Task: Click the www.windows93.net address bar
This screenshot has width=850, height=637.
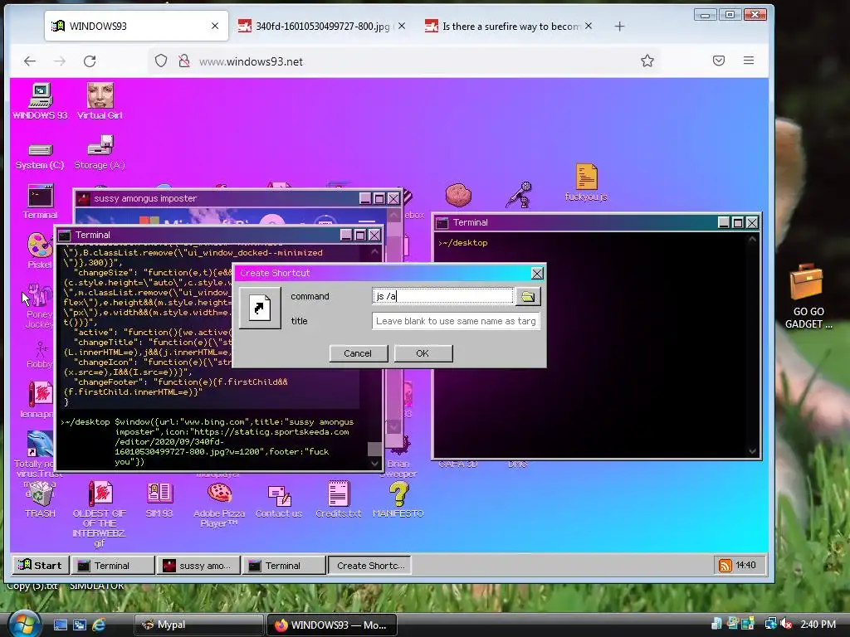Action: point(401,61)
